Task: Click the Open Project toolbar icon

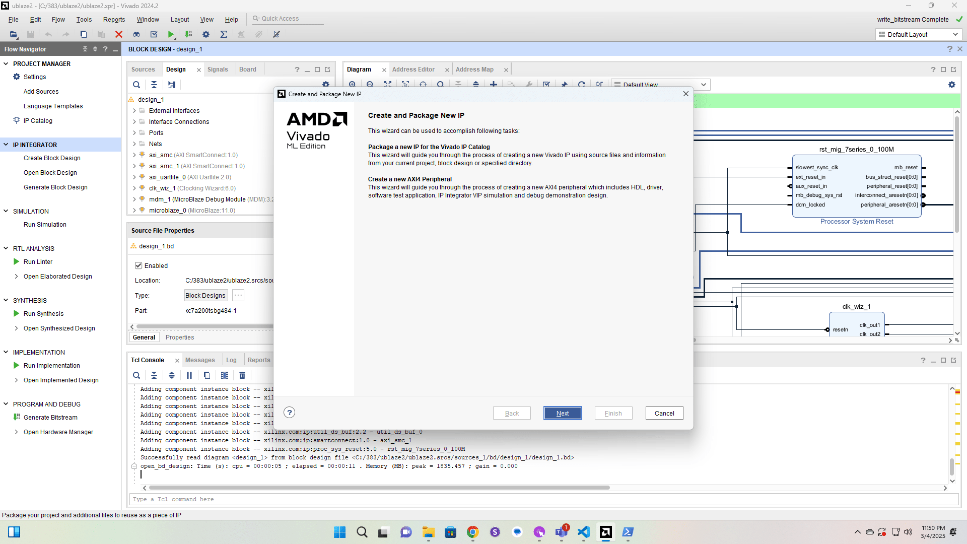Action: point(14,34)
